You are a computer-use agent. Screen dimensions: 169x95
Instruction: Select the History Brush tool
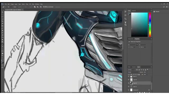click(2, 33)
